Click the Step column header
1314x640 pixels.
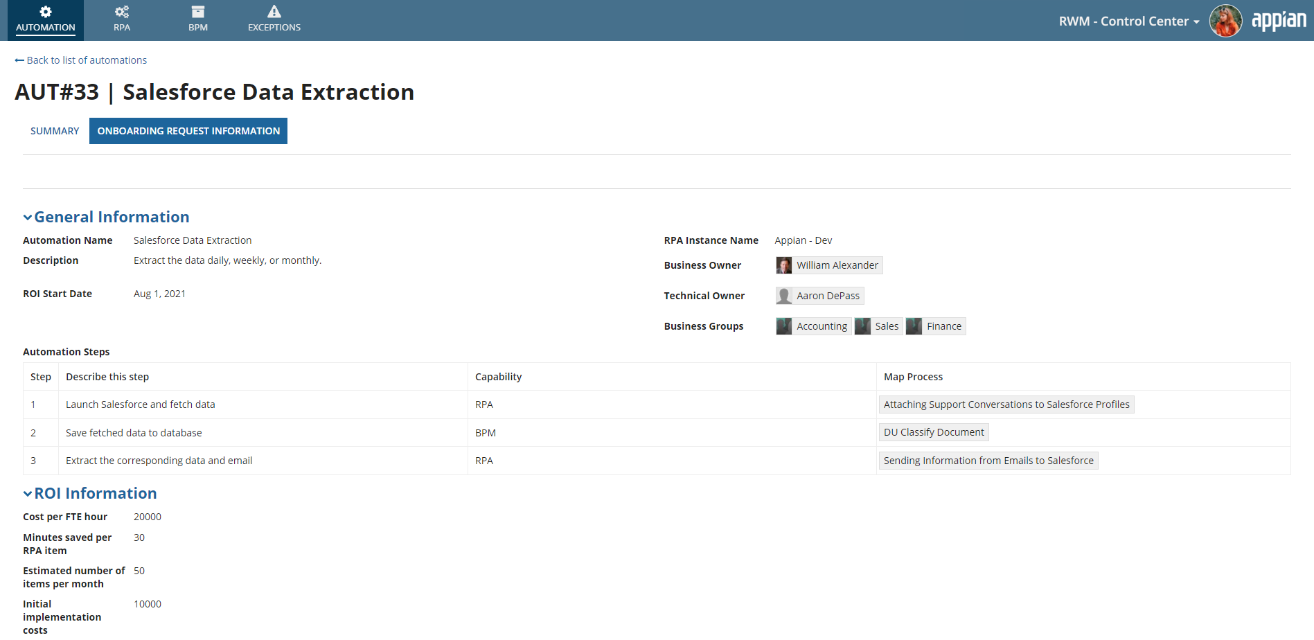(x=41, y=377)
